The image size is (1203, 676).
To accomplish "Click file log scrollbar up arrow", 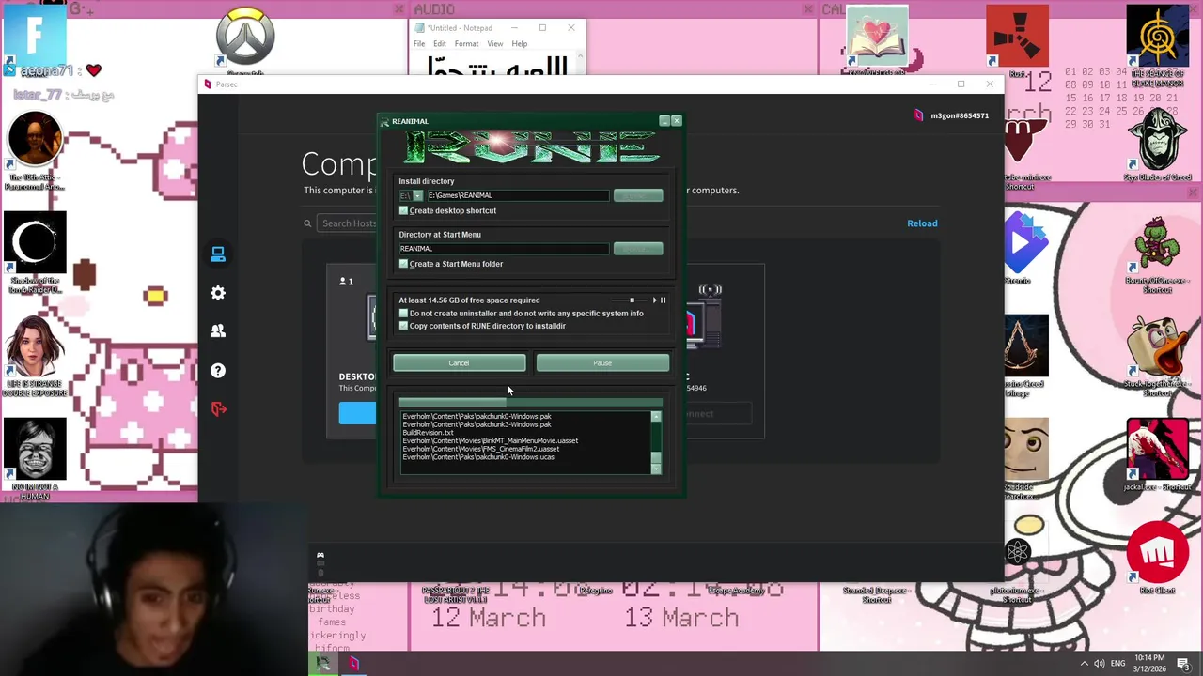I will point(656,417).
